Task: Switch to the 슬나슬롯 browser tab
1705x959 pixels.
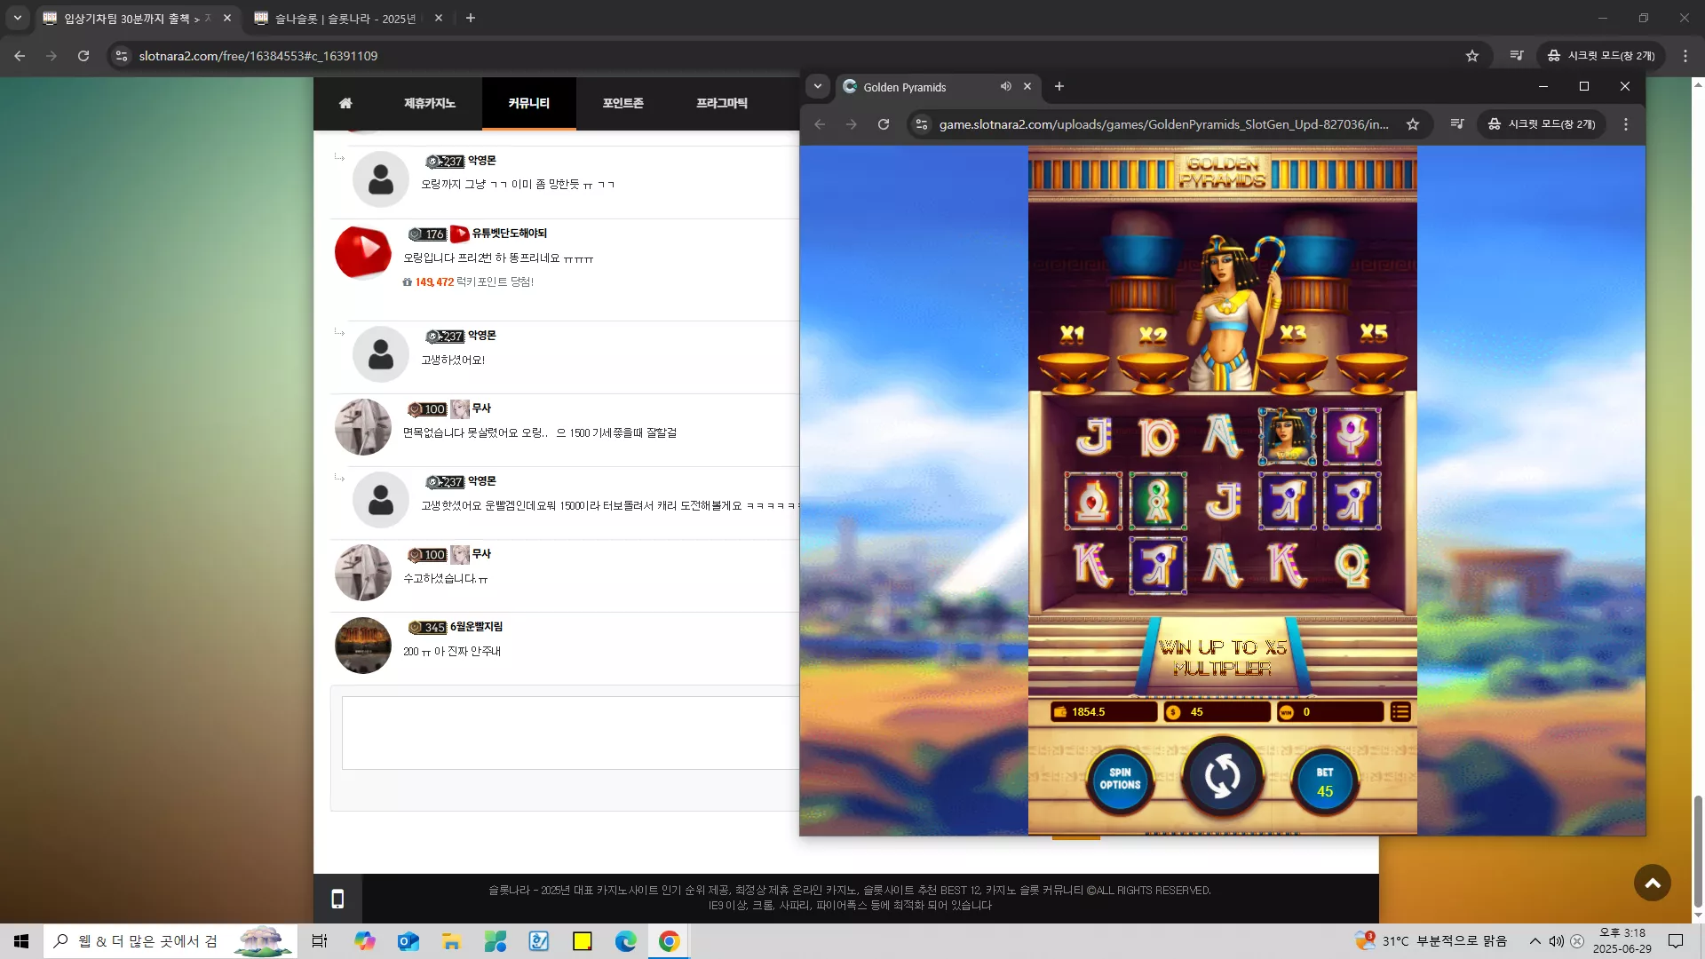Action: (x=346, y=18)
